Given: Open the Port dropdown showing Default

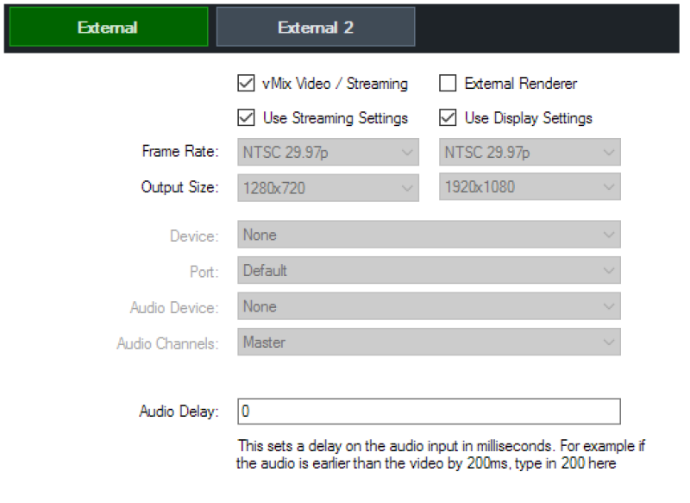Looking at the screenshot, I should pos(429,270).
